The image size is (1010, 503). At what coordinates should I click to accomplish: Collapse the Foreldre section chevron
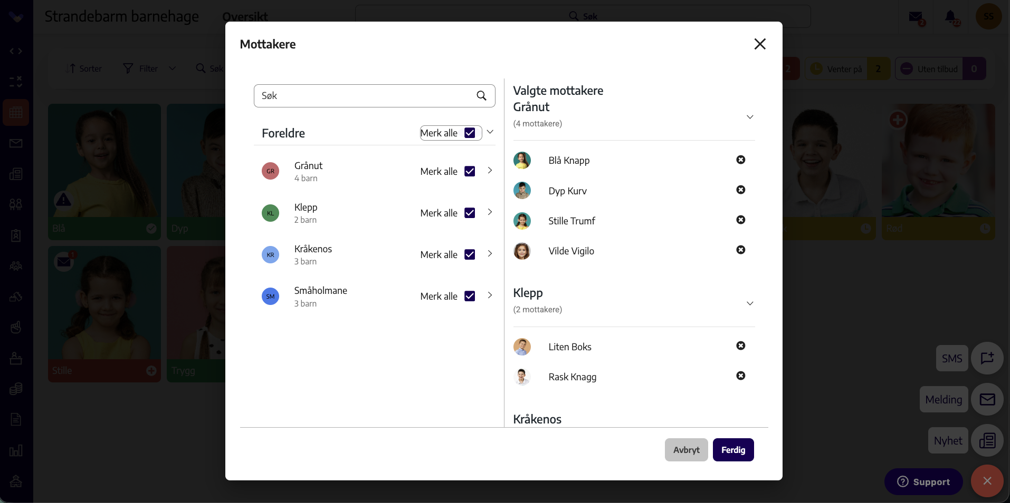[x=490, y=132]
